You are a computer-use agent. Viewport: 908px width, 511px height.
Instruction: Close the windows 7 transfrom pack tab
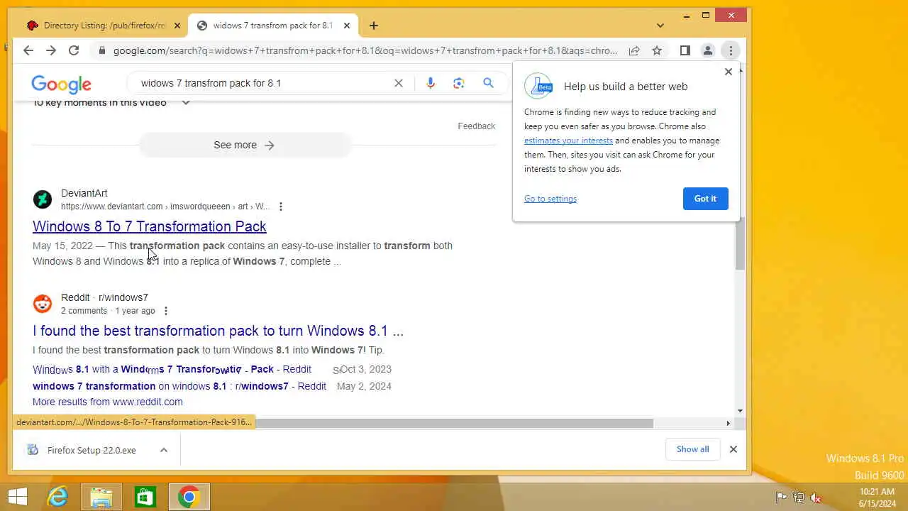click(347, 26)
